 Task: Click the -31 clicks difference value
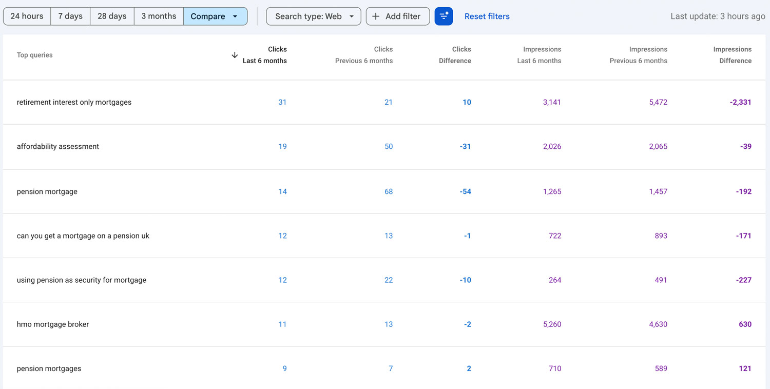pos(465,146)
